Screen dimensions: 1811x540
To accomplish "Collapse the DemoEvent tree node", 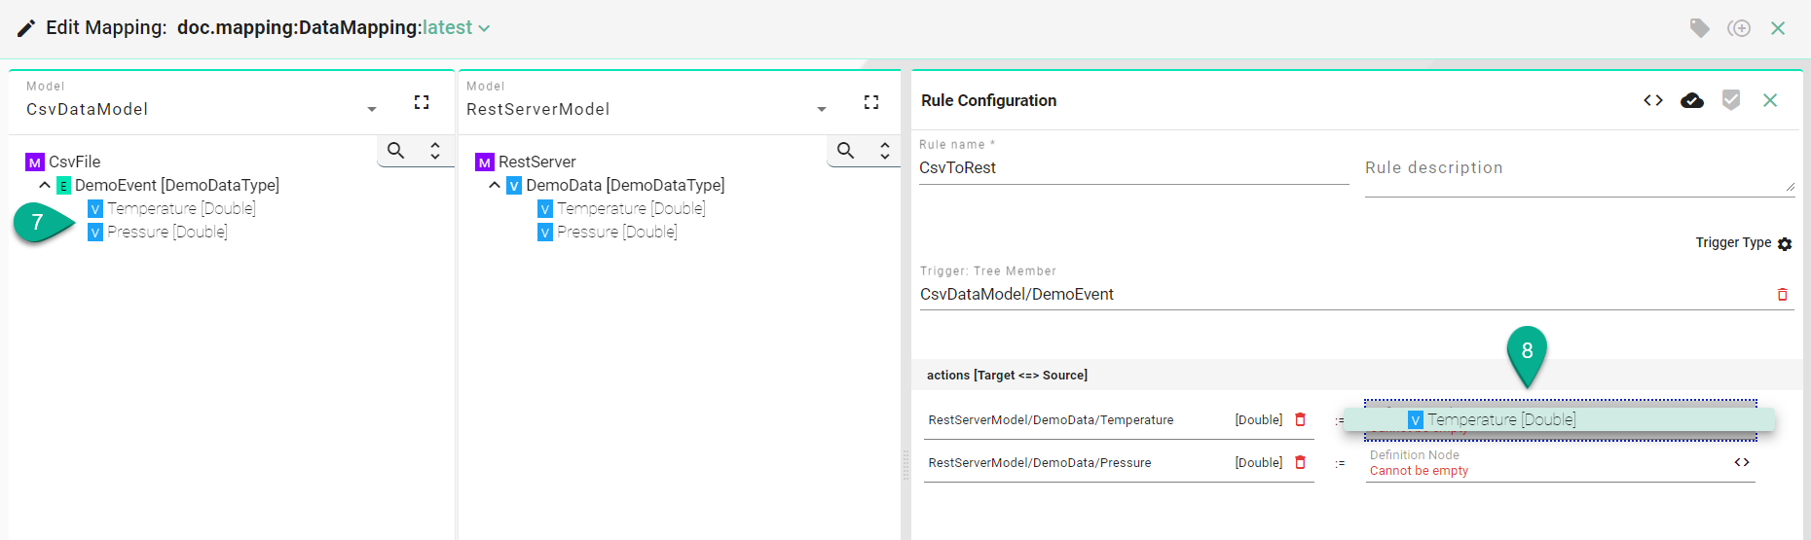I will pyautogui.click(x=45, y=185).
